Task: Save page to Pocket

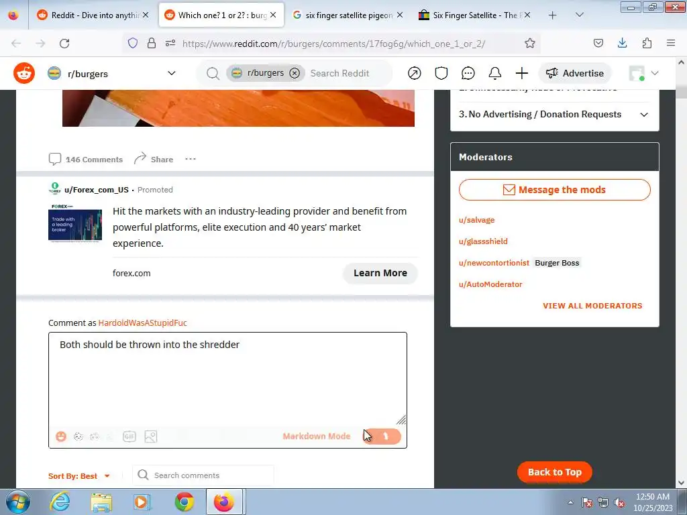Action: (598, 43)
